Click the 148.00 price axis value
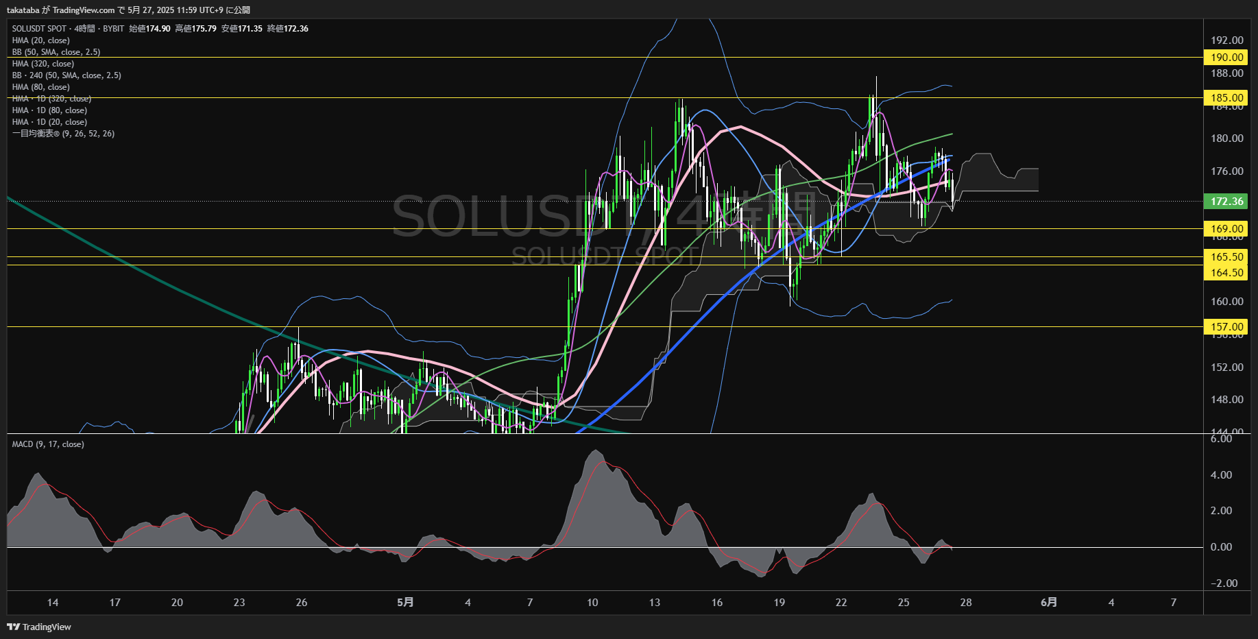Viewport: 1258px width, 639px height. pos(1226,400)
